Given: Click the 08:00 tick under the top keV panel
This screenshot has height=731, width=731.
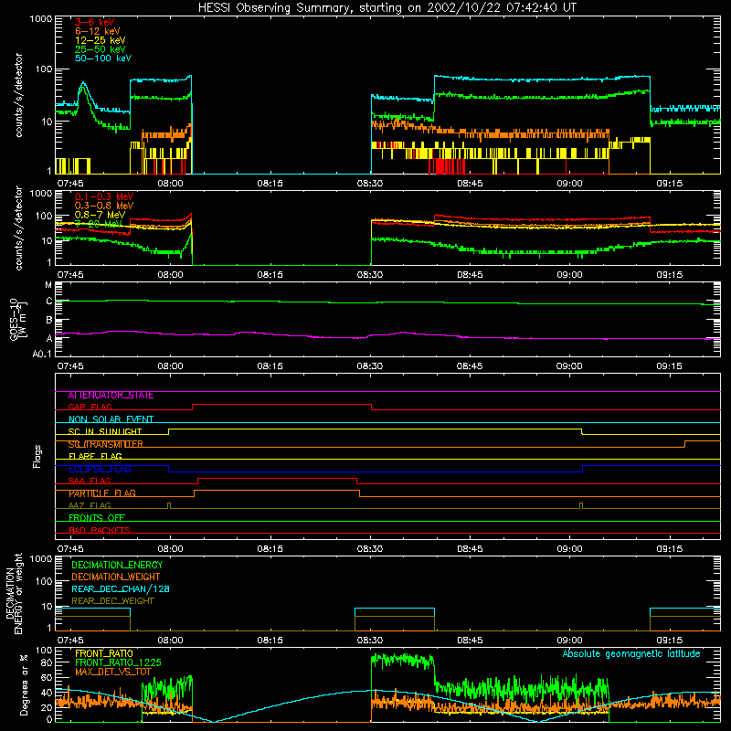Looking at the screenshot, I should [x=170, y=184].
